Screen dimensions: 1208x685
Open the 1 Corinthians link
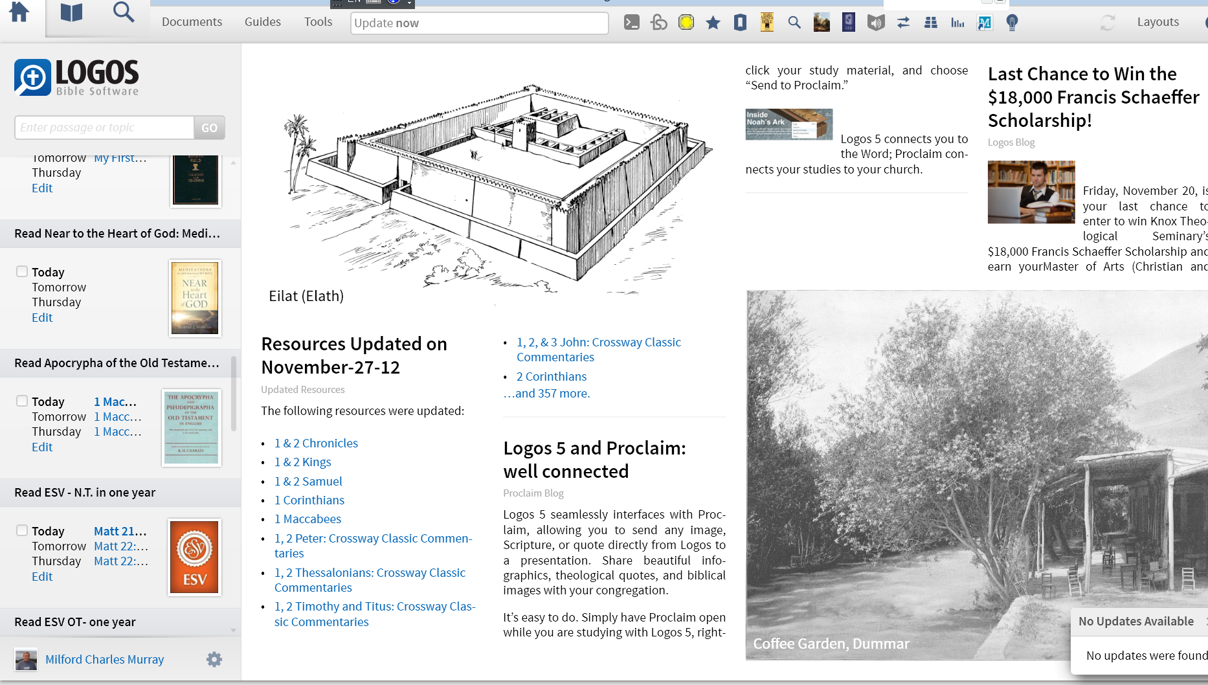point(309,500)
